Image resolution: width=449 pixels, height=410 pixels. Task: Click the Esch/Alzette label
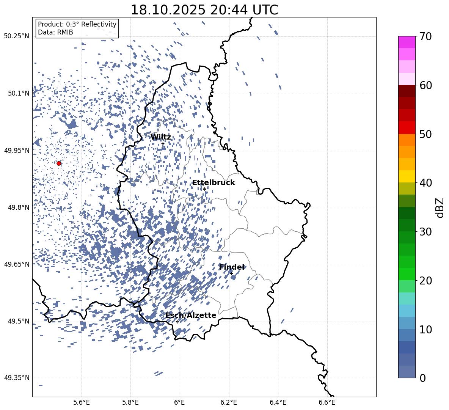191,315
